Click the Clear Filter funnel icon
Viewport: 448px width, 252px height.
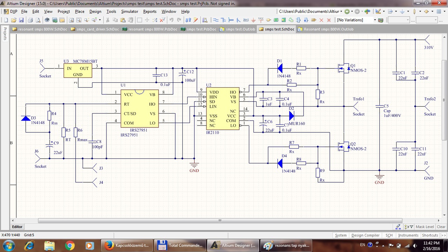point(162,20)
